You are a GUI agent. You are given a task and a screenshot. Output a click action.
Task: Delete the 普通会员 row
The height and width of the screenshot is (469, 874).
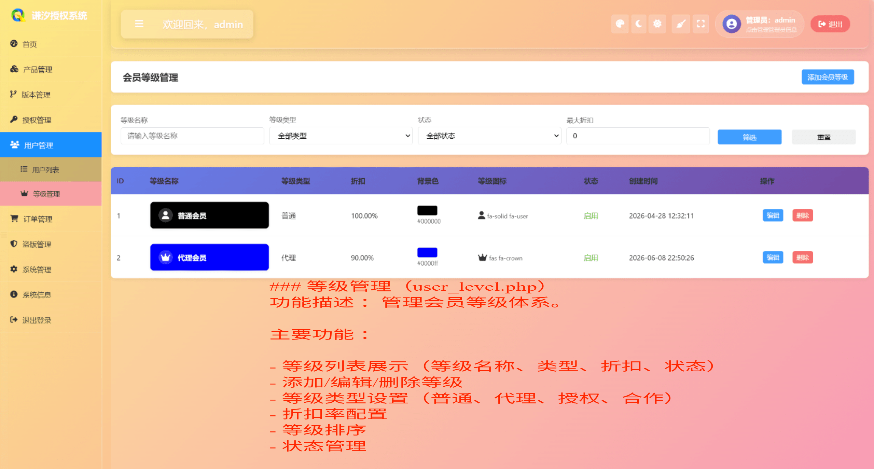pyautogui.click(x=803, y=215)
